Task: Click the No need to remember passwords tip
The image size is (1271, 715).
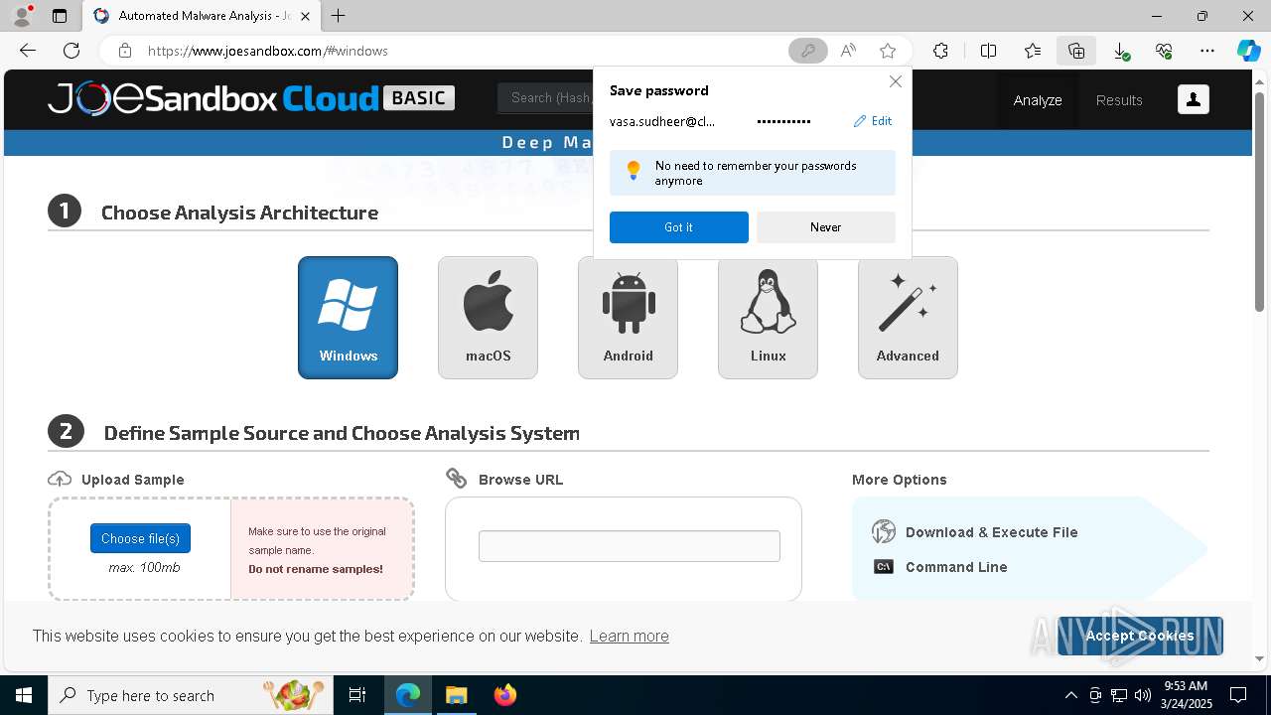Action: click(753, 173)
